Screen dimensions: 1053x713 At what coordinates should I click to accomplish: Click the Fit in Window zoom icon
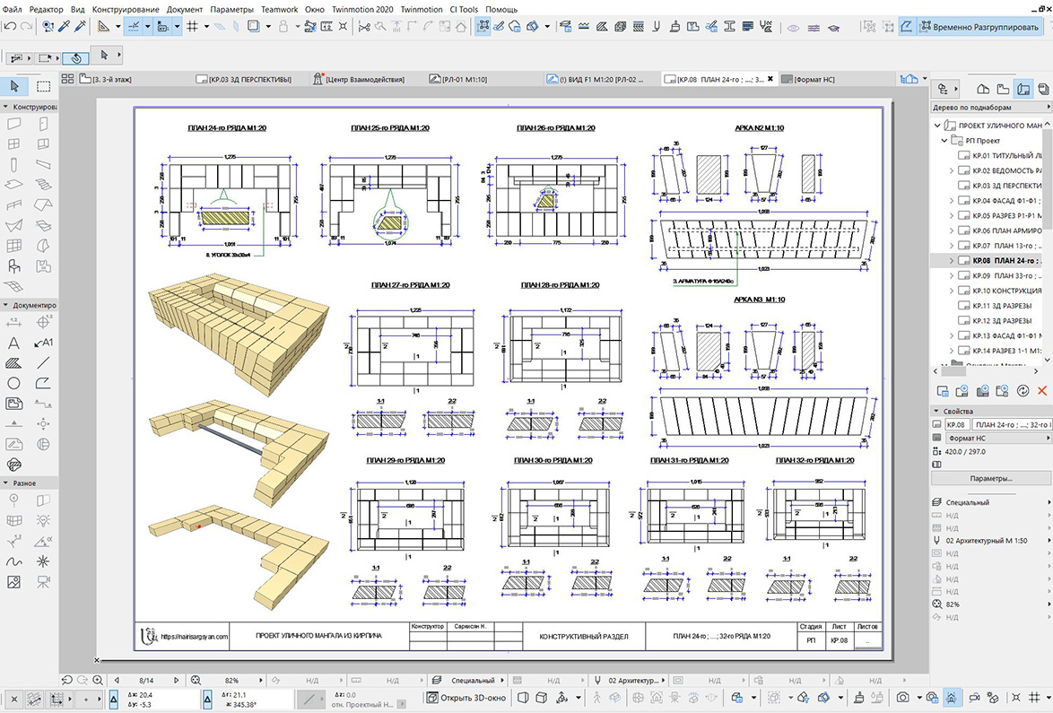[x=196, y=680]
